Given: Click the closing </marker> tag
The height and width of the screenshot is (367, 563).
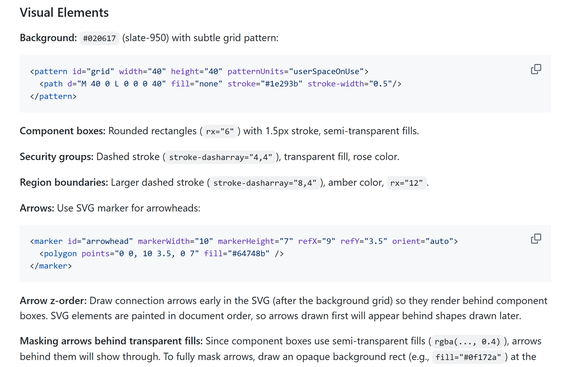Looking at the screenshot, I should (51, 266).
